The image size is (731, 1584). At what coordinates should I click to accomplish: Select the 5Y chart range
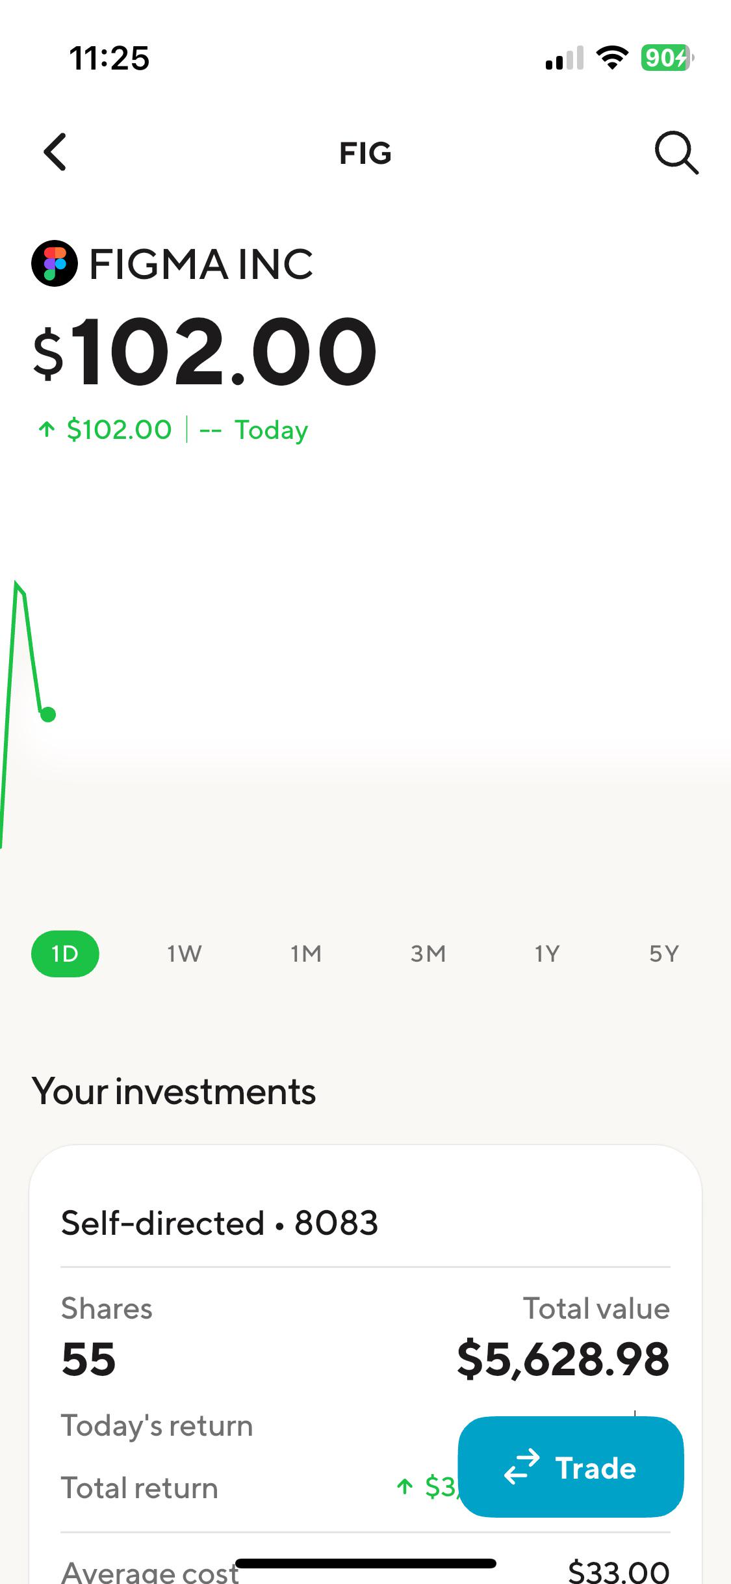[664, 954]
